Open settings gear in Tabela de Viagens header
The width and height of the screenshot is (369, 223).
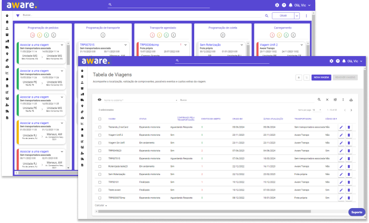[x=332, y=61]
